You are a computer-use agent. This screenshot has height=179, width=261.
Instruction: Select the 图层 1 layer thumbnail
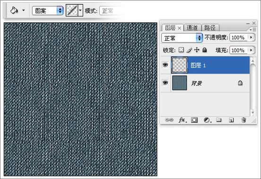[180, 65]
